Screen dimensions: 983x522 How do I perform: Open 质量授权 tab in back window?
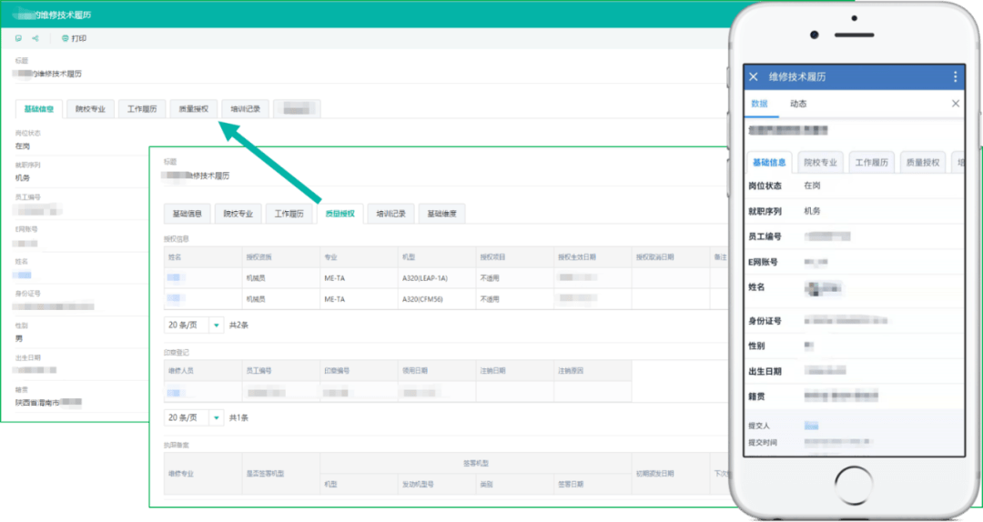point(194,109)
